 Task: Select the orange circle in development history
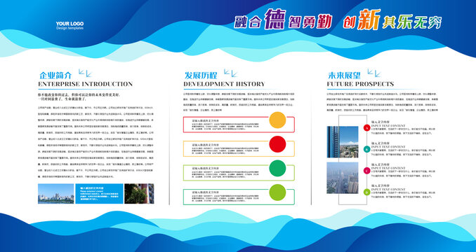pyautogui.click(x=277, y=120)
